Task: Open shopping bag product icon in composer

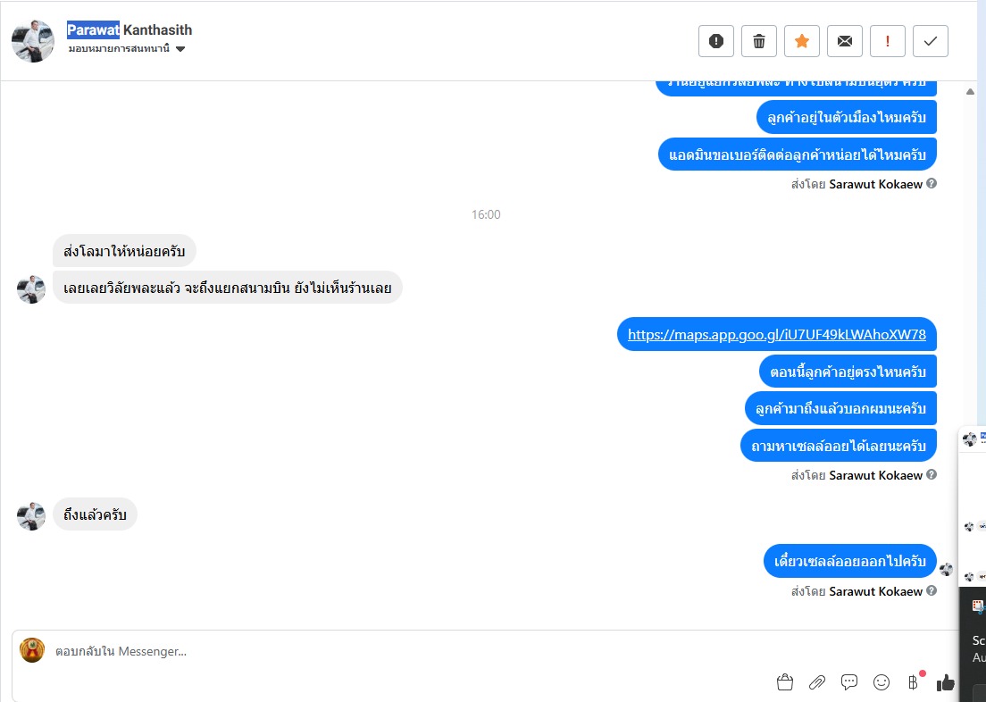Action: coord(784,681)
